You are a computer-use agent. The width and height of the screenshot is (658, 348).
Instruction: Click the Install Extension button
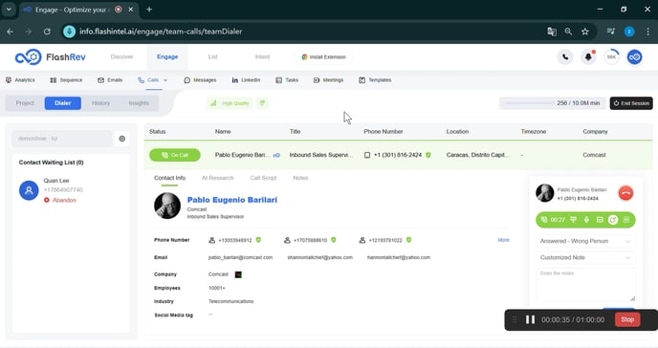pos(323,57)
